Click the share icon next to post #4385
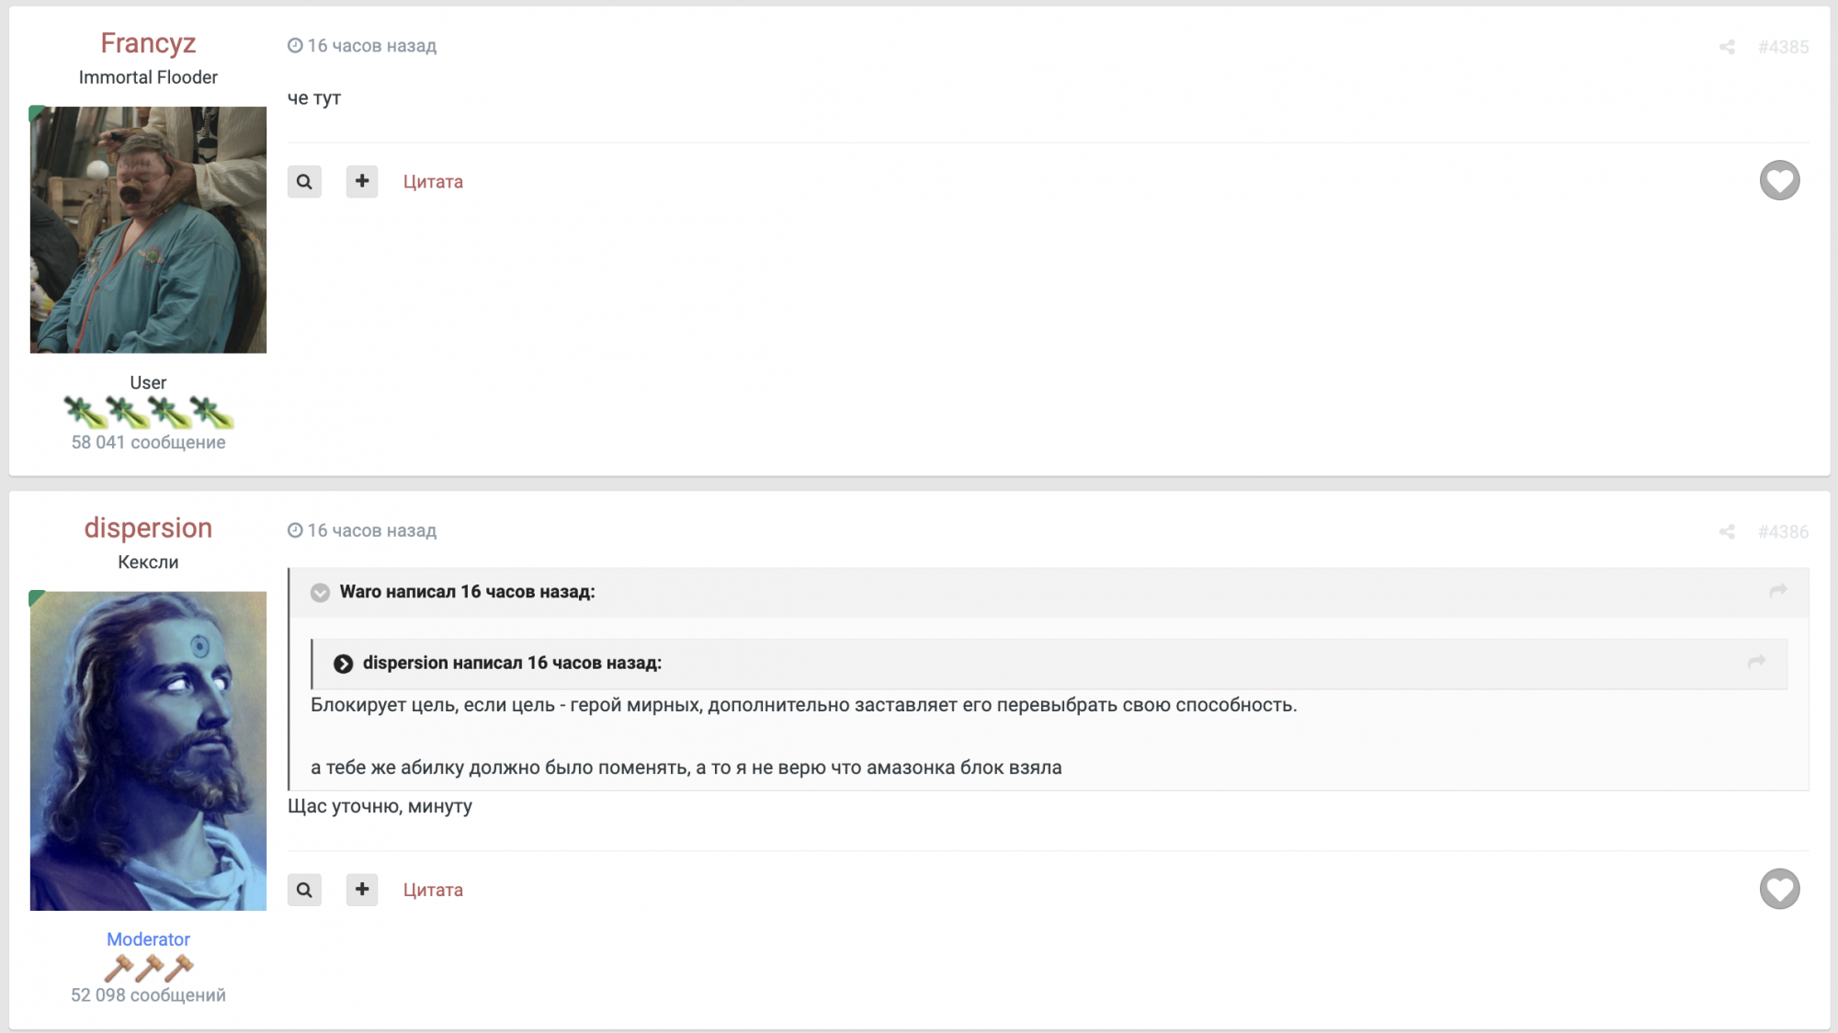Image resolution: width=1838 pixels, height=1033 pixels. pos(1727,47)
